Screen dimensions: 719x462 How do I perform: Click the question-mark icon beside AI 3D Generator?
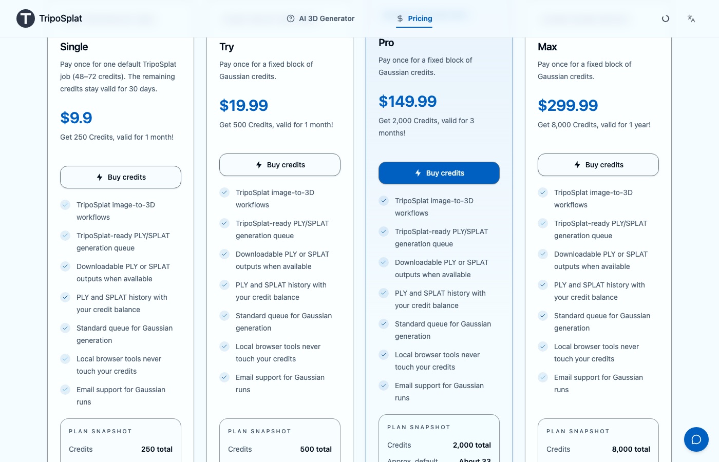pos(291,18)
